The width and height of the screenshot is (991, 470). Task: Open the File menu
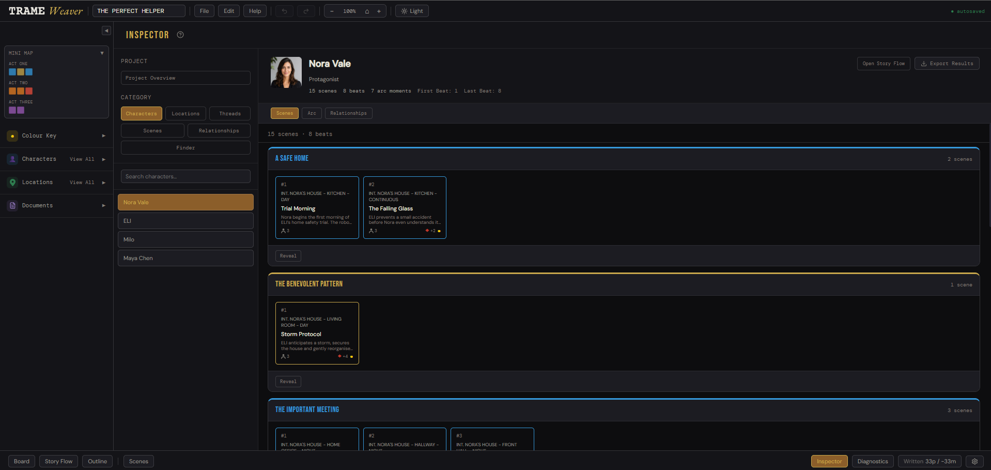click(x=204, y=11)
